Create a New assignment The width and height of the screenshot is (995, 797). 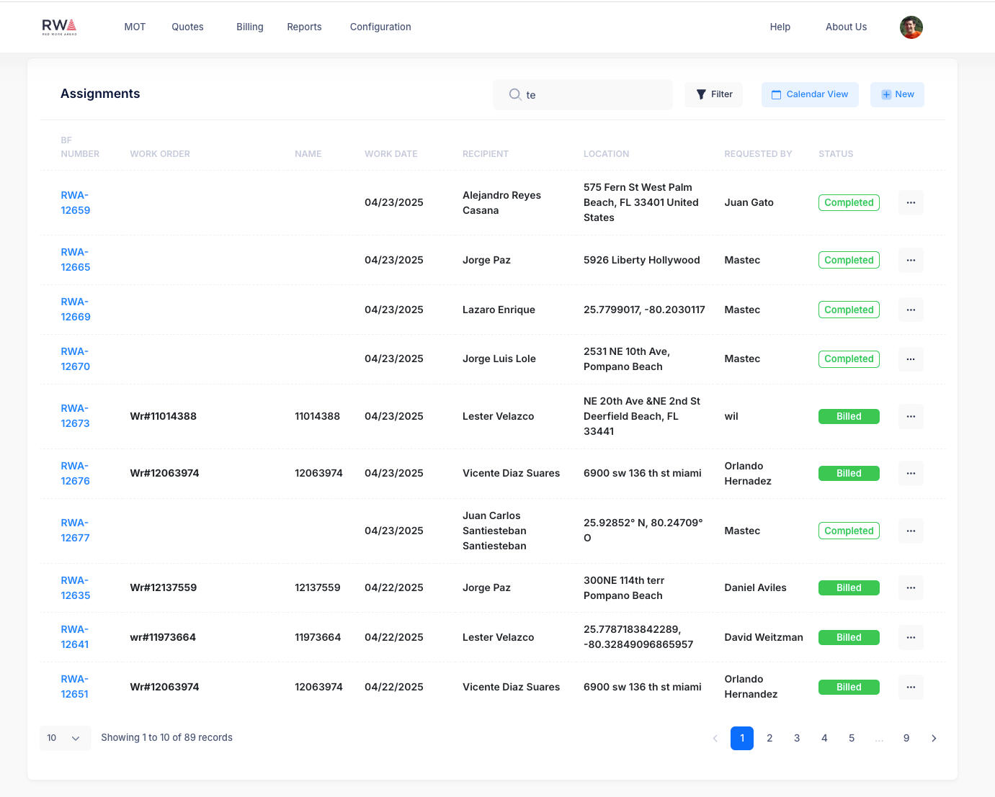point(897,94)
